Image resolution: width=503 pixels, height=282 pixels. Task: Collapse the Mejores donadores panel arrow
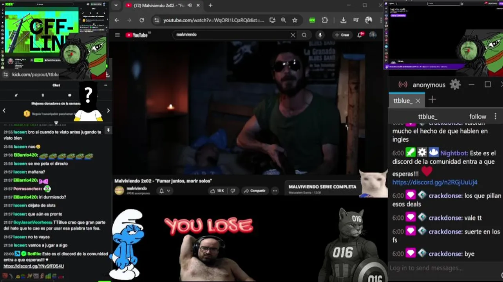(x=56, y=123)
